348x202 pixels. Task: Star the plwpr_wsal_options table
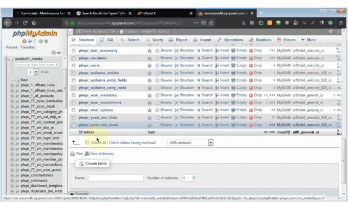pos(149,110)
